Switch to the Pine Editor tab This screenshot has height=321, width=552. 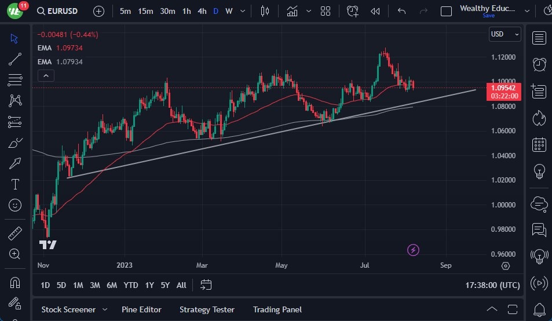pos(141,309)
